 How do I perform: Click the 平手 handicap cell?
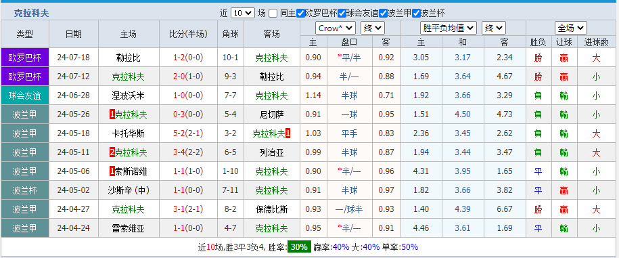(x=349, y=133)
